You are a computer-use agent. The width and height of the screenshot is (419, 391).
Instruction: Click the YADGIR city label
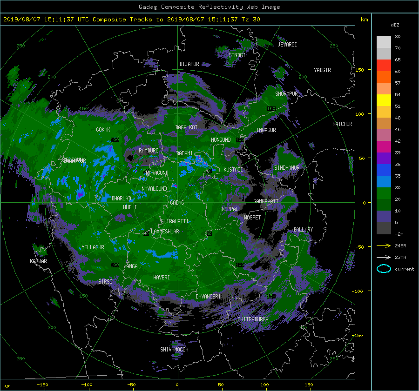[x=322, y=70]
